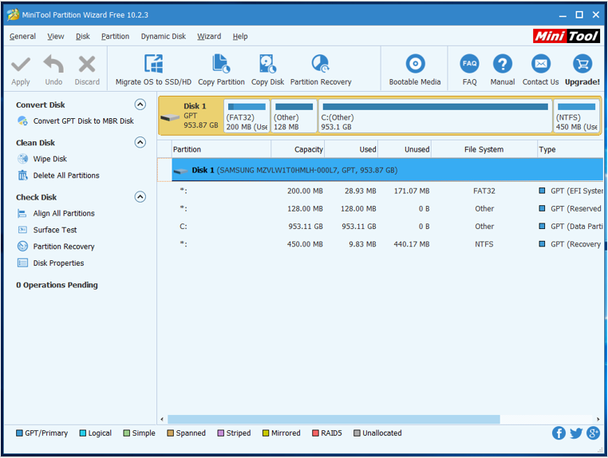The height and width of the screenshot is (458, 608).
Task: Click Contact Us envelope icon
Action: [x=540, y=64]
